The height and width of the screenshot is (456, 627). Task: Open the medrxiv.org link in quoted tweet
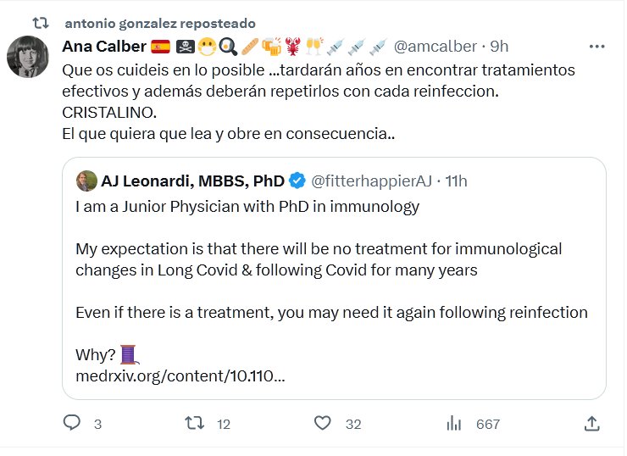click(180, 374)
